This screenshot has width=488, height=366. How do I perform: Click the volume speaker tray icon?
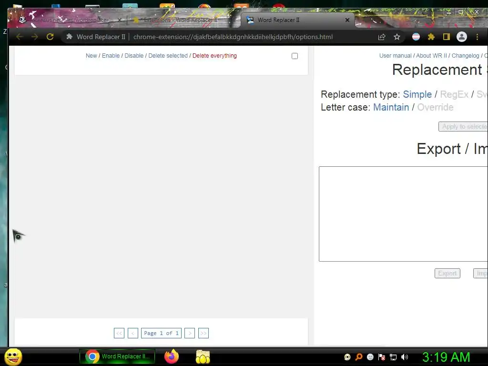point(405,357)
